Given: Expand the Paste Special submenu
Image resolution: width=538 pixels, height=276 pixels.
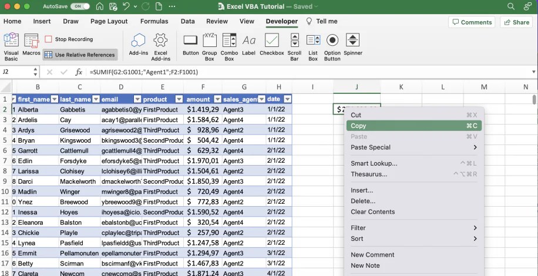Looking at the screenshot, I should (x=414, y=147).
